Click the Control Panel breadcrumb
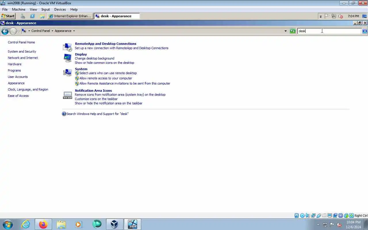Screen dimensions: 368x230 click(41, 31)
